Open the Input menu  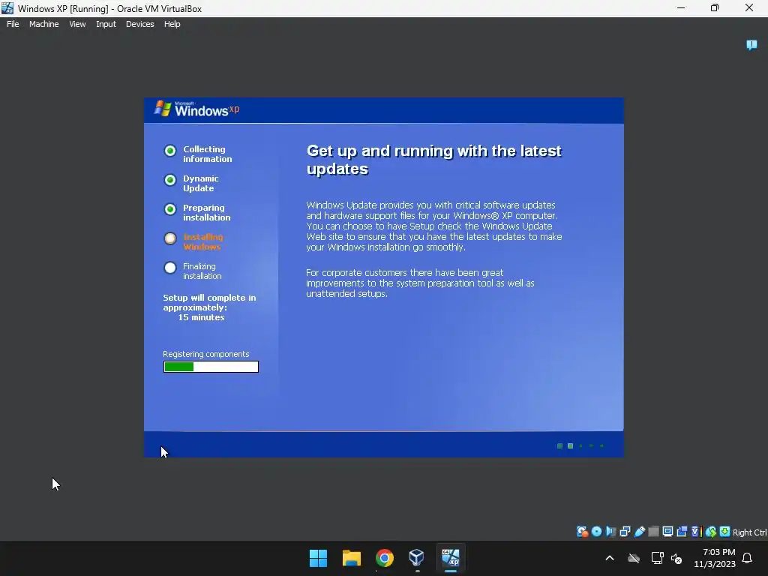106,24
